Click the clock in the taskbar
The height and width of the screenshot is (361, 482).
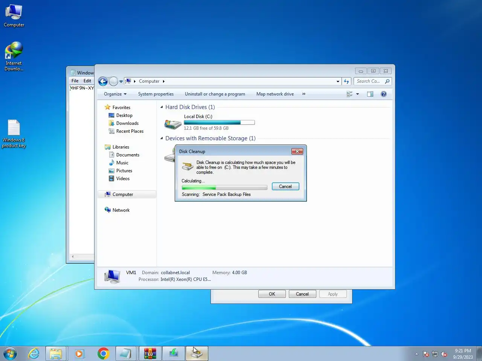pyautogui.click(x=463, y=354)
